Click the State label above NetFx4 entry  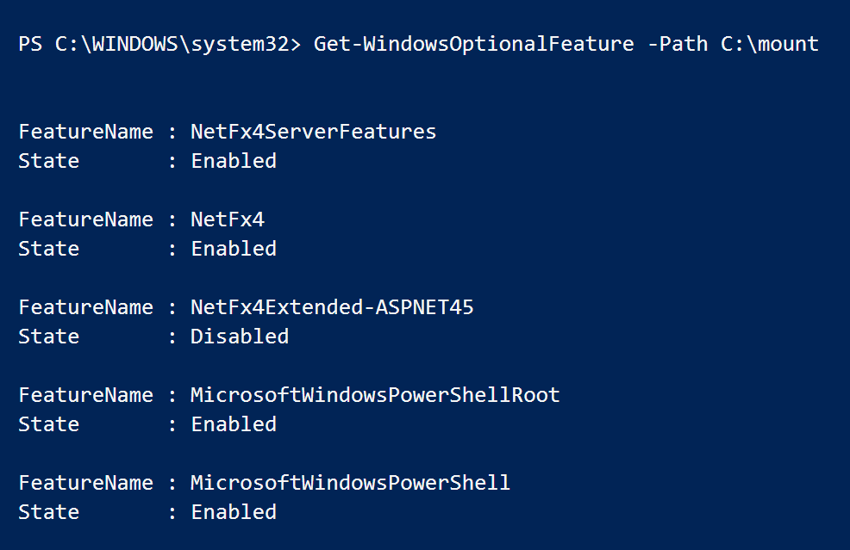pyautogui.click(x=48, y=161)
